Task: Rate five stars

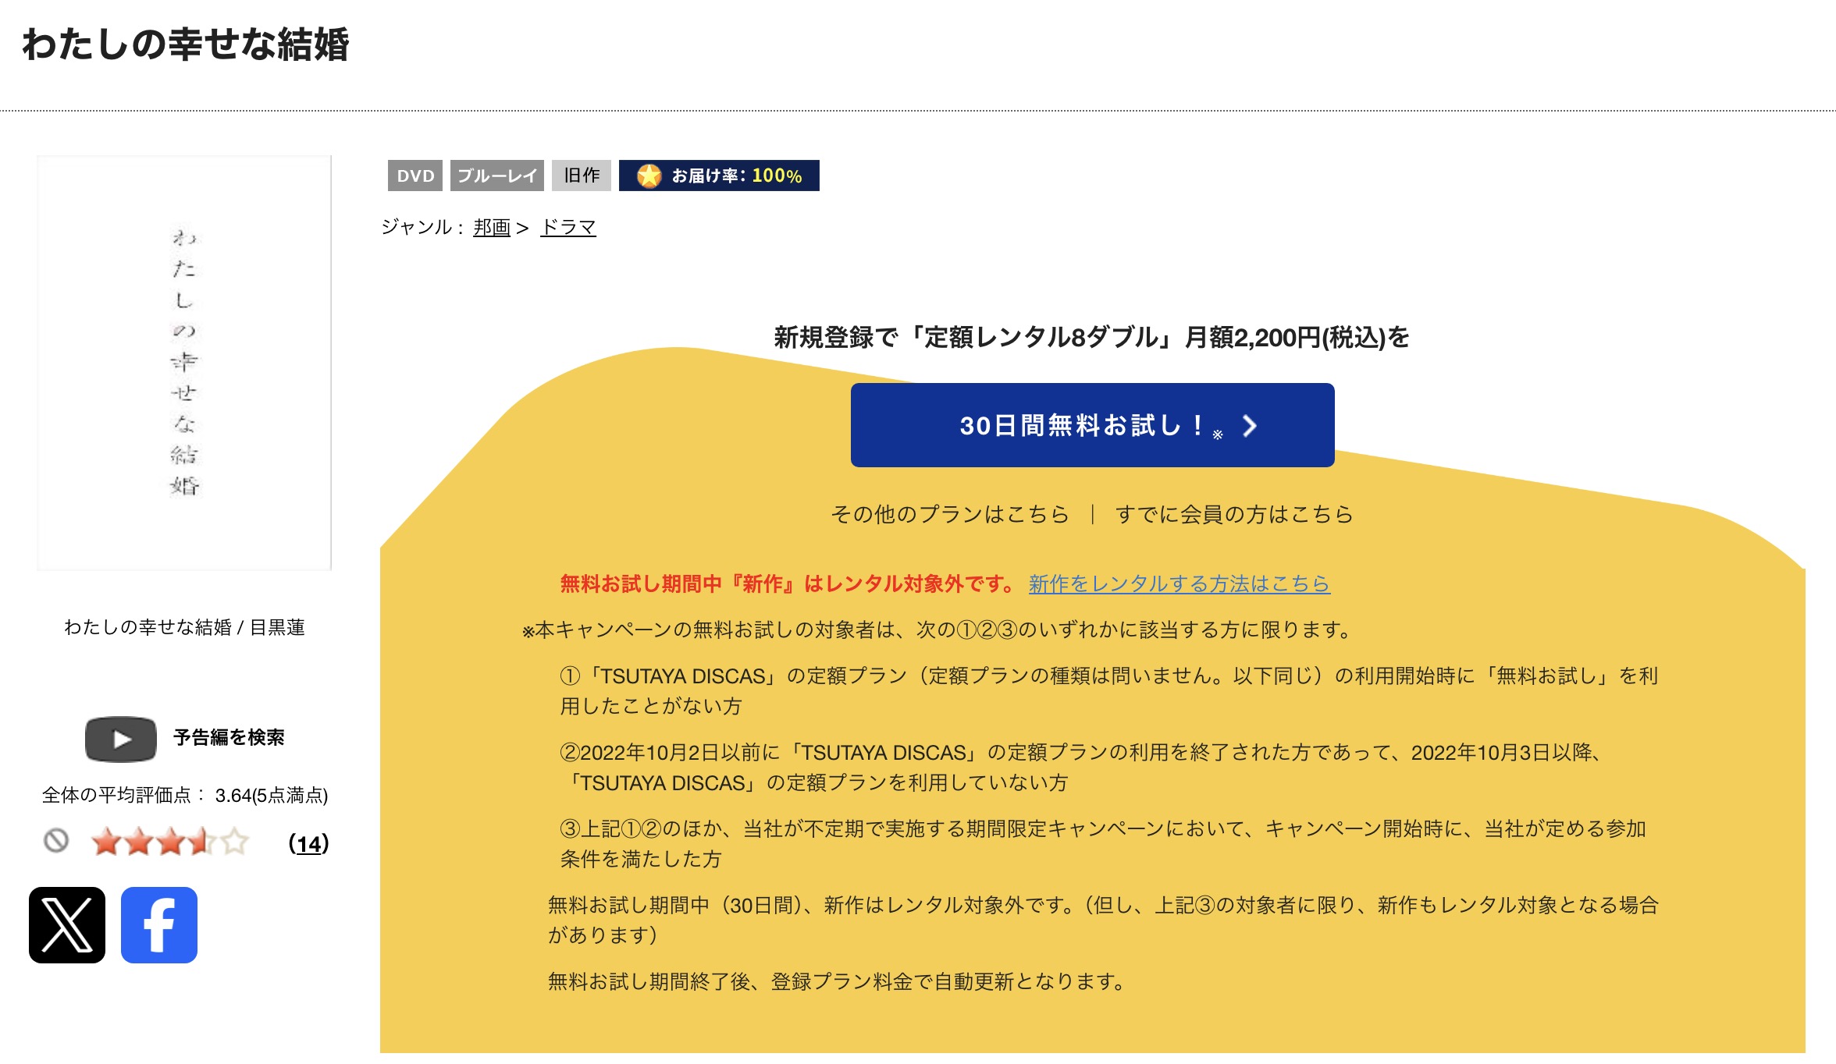Action: click(x=234, y=842)
